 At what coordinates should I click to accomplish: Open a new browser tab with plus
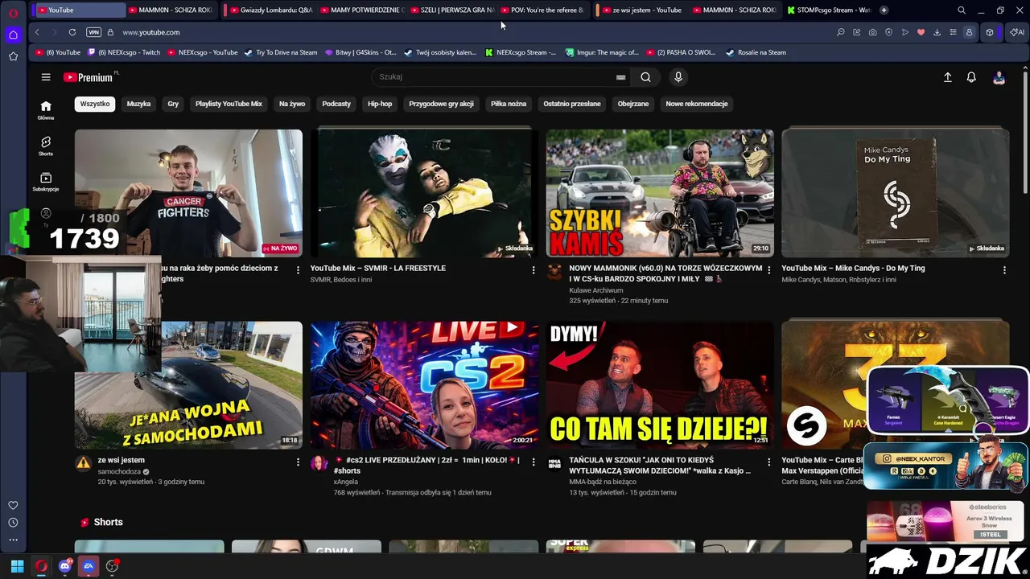coord(884,10)
